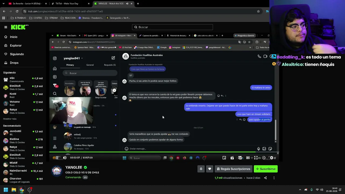Viewport: 345px width, 194px height.
Task: Pause the VOD playback
Action: tap(57, 158)
